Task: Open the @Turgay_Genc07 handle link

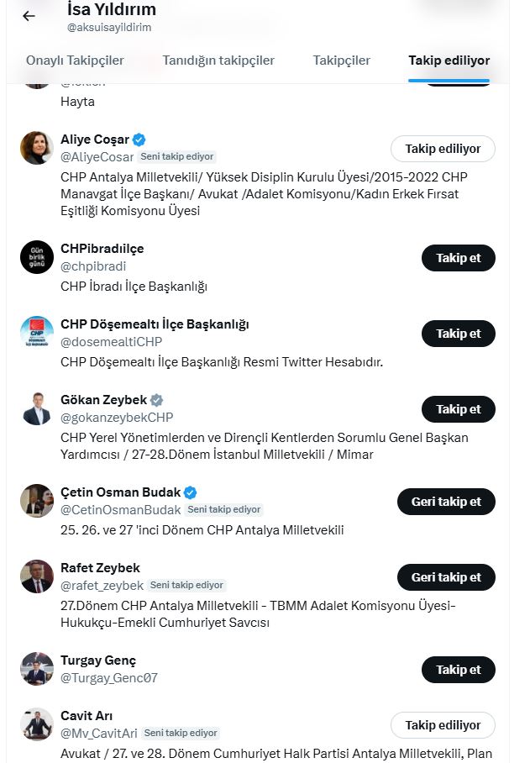Action: pos(109,678)
